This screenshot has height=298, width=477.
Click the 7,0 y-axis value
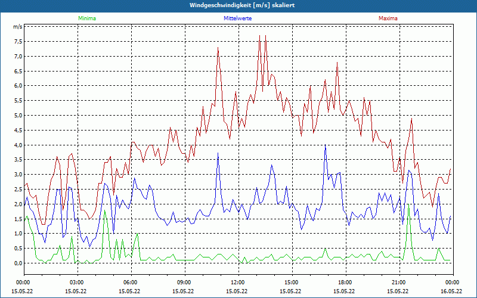(x=18, y=57)
